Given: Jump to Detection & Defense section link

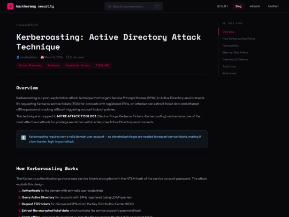Looking at the screenshot, I should point(235,59).
